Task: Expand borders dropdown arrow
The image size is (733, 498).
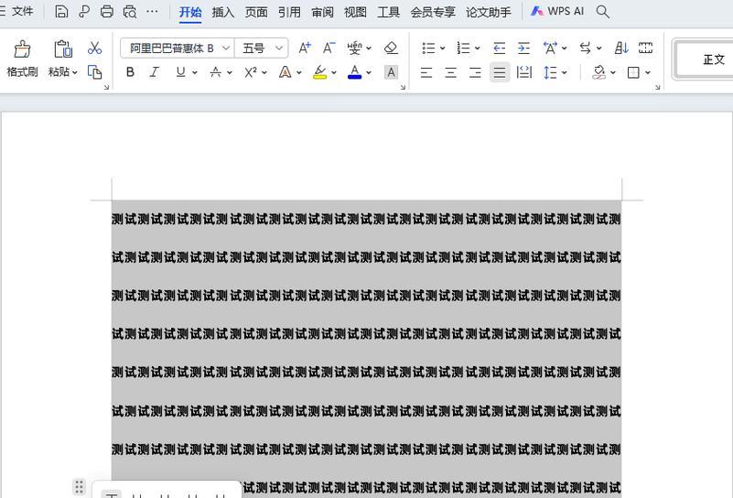Action: click(x=648, y=72)
